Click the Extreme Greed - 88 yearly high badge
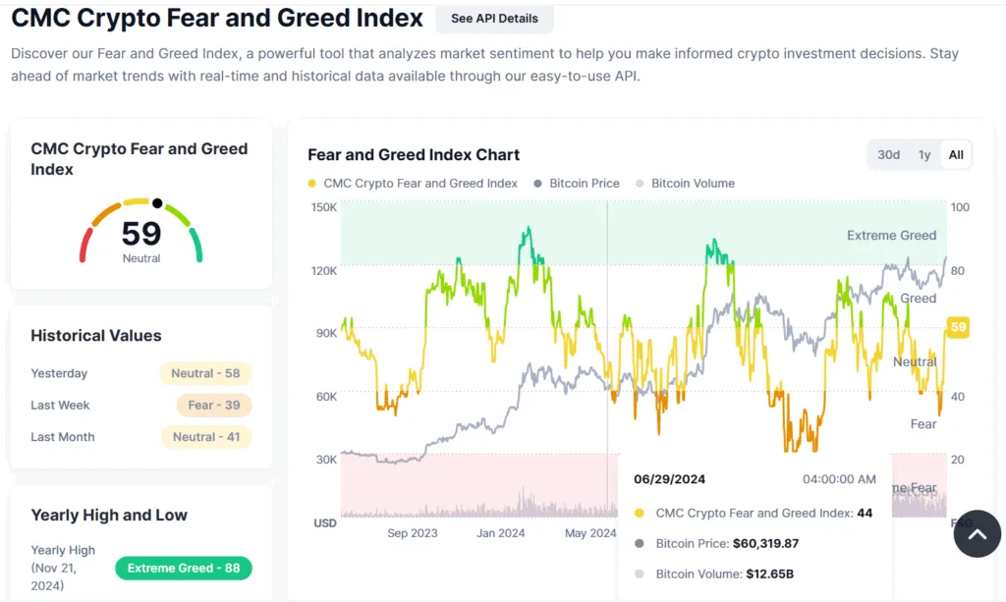This screenshot has height=602, width=1006. coord(183,568)
